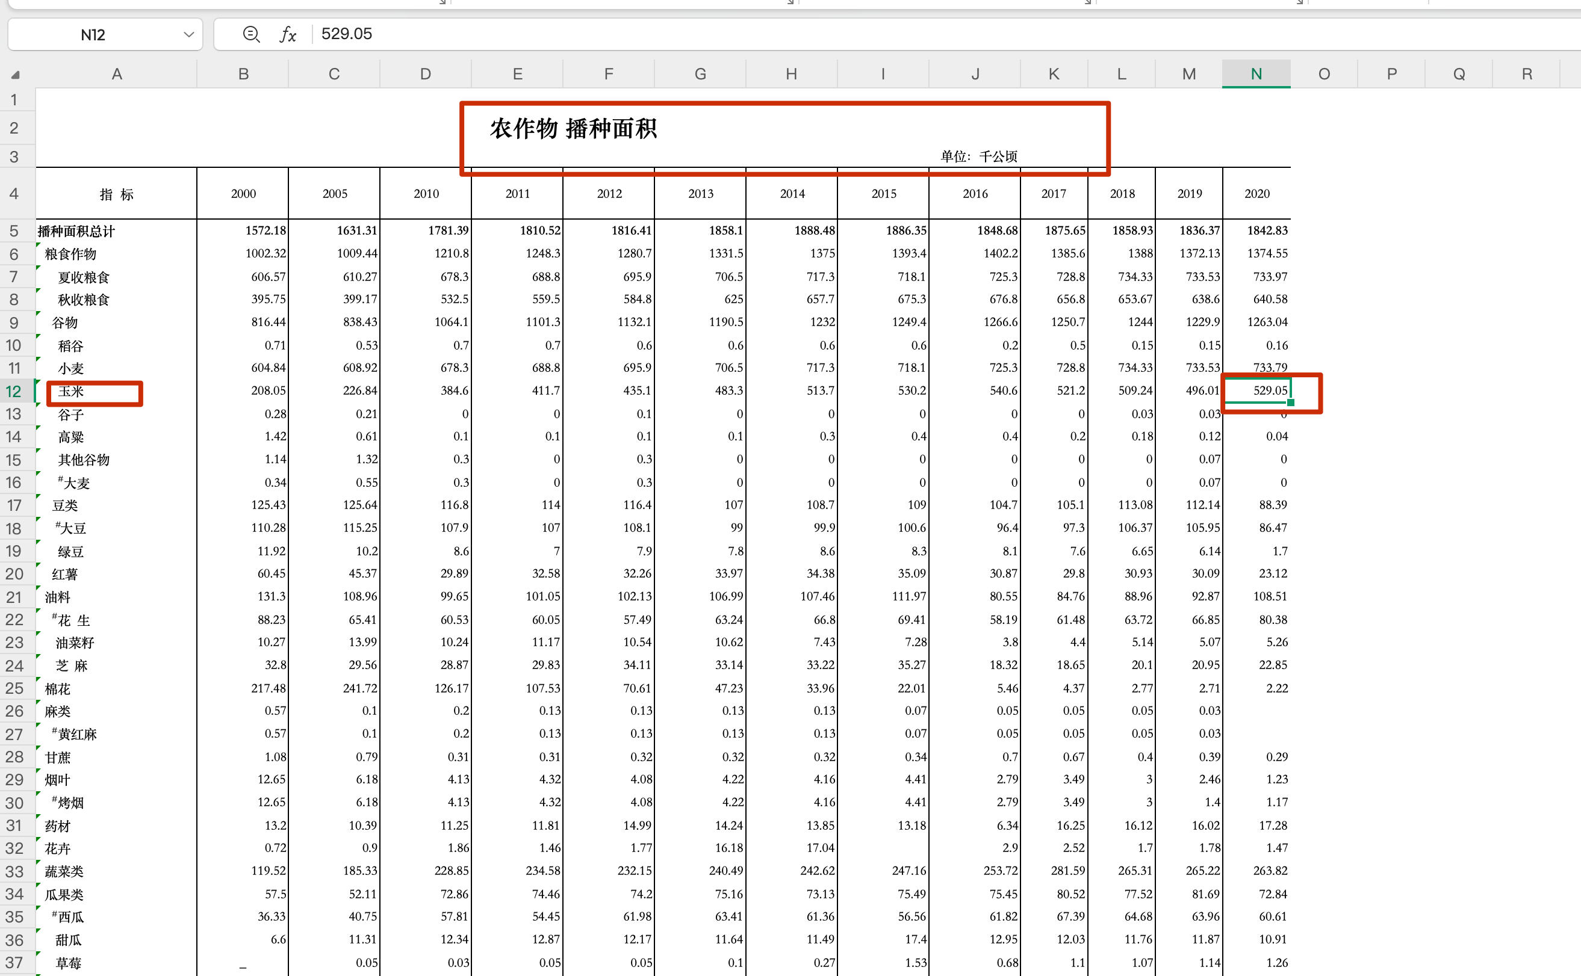The image size is (1581, 976).
Task: Select column A header
Action: [116, 74]
